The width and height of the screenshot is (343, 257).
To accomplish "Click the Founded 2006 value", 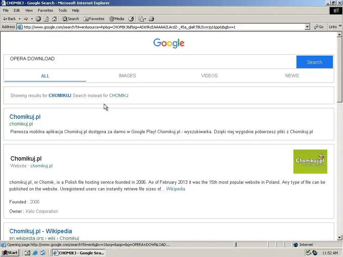I will pos(35,202).
